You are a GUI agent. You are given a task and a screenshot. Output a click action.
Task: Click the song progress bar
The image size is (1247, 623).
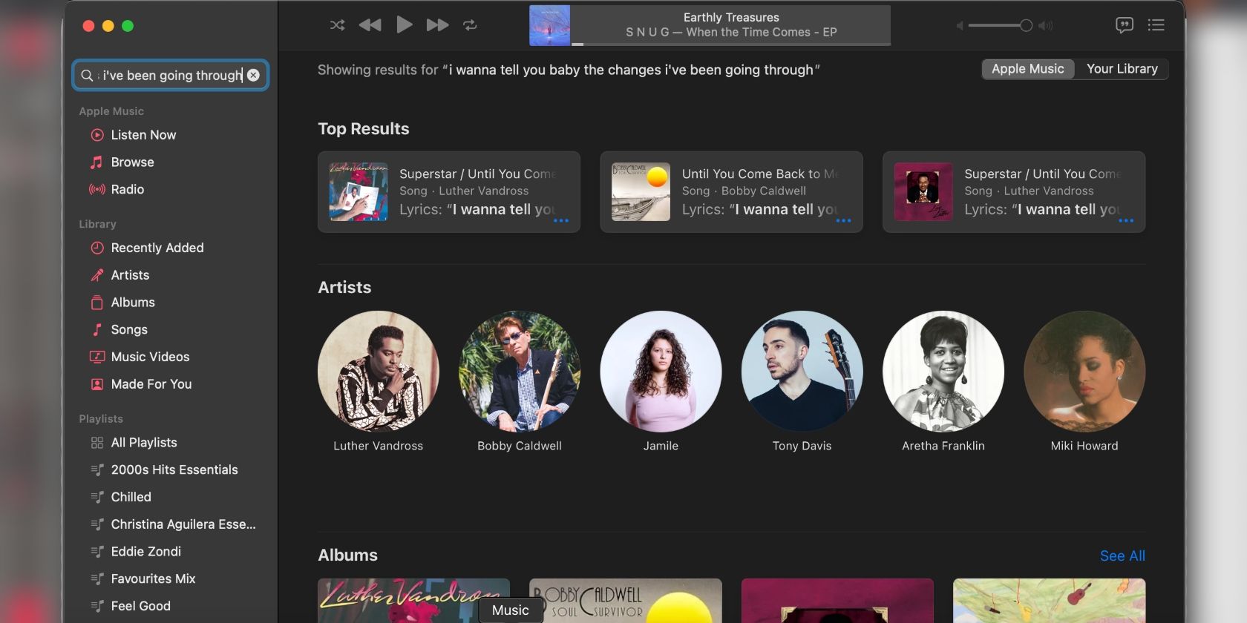[x=730, y=44]
